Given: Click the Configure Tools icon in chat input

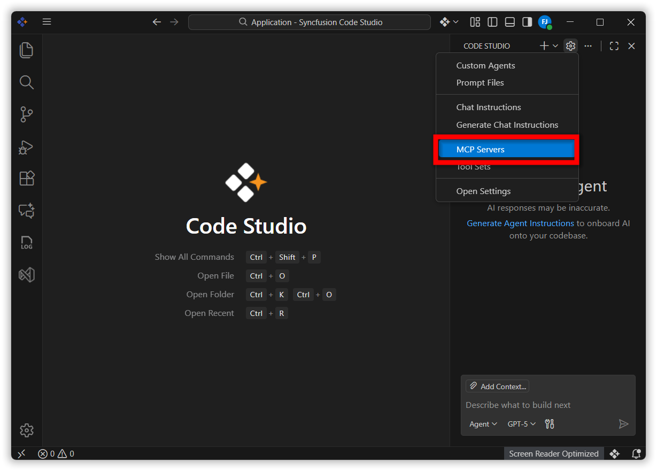Looking at the screenshot, I should (x=549, y=424).
